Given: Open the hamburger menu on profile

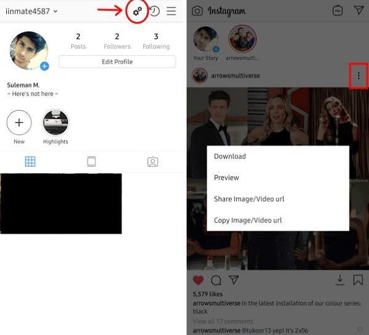Looking at the screenshot, I should 171,11.
